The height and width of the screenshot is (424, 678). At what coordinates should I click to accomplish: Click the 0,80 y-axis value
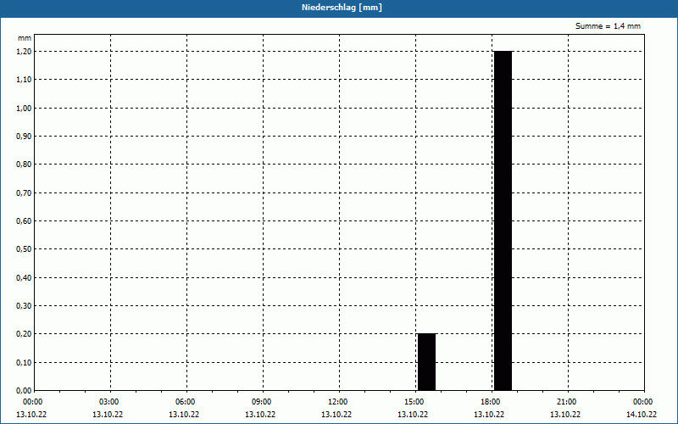click(24, 165)
